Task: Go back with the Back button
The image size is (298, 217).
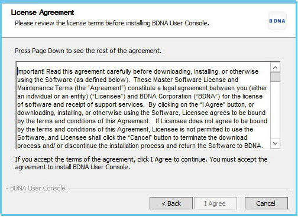Action: (x=171, y=203)
